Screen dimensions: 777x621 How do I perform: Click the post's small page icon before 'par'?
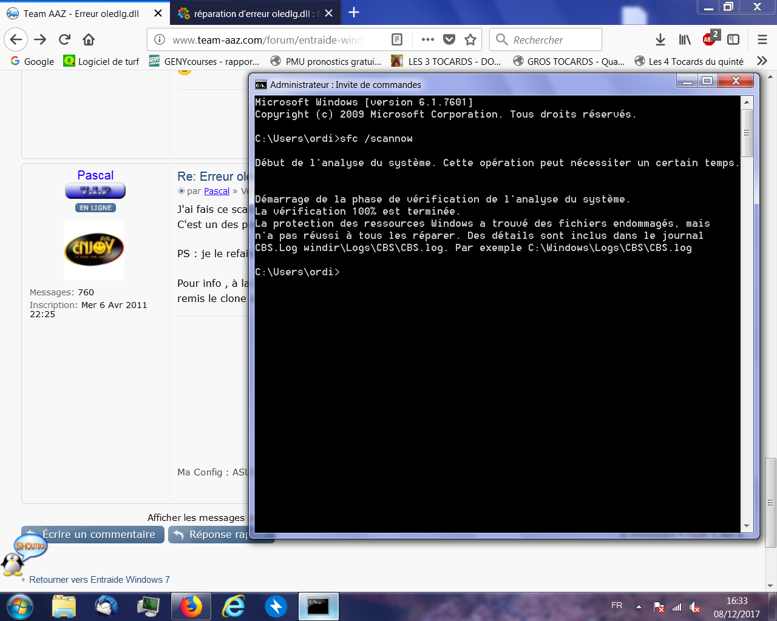tap(181, 191)
